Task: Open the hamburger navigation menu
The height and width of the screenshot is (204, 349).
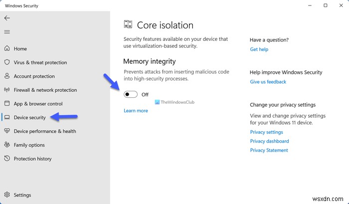Action: (7, 32)
